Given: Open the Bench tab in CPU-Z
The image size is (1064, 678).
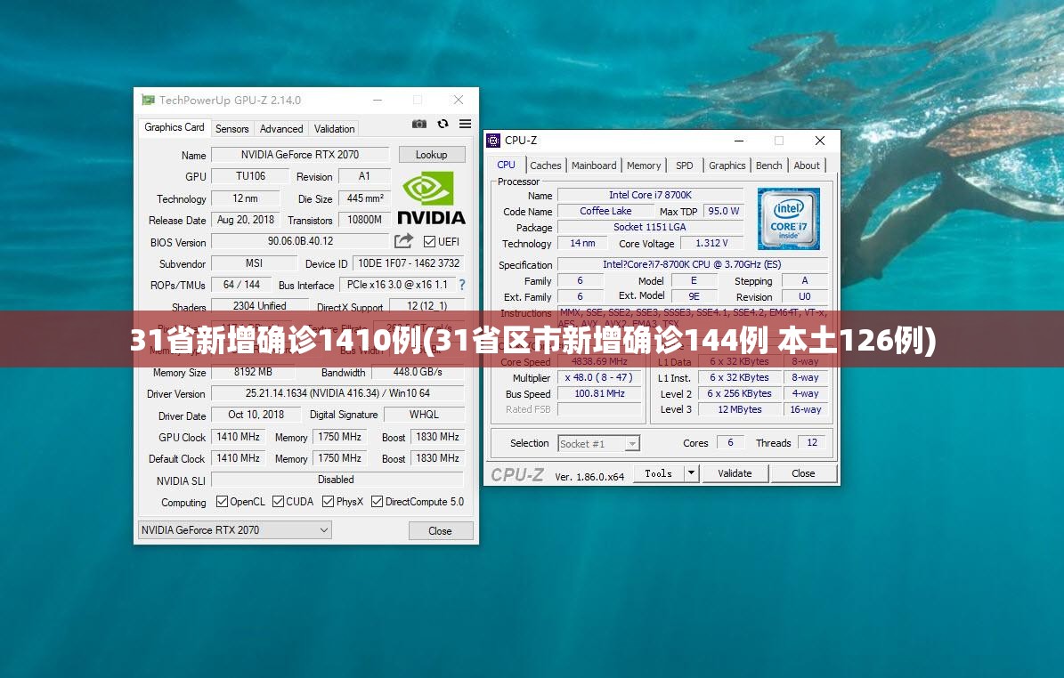Looking at the screenshot, I should tap(768, 165).
